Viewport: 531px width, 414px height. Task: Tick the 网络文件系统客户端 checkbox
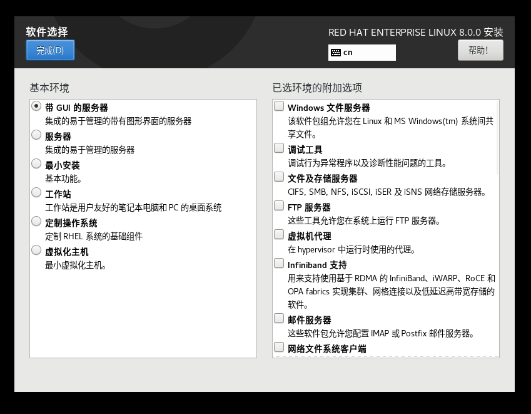(x=279, y=348)
